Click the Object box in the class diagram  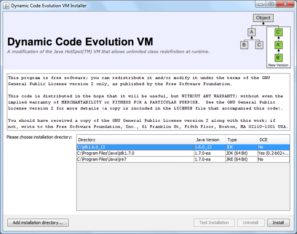click(263, 18)
